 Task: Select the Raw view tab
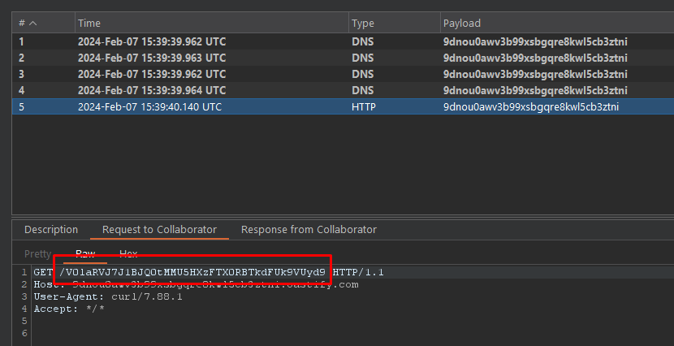tap(85, 254)
